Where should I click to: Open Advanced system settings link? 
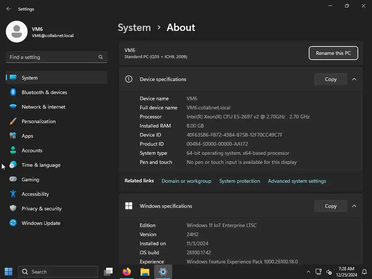pyautogui.click(x=297, y=181)
